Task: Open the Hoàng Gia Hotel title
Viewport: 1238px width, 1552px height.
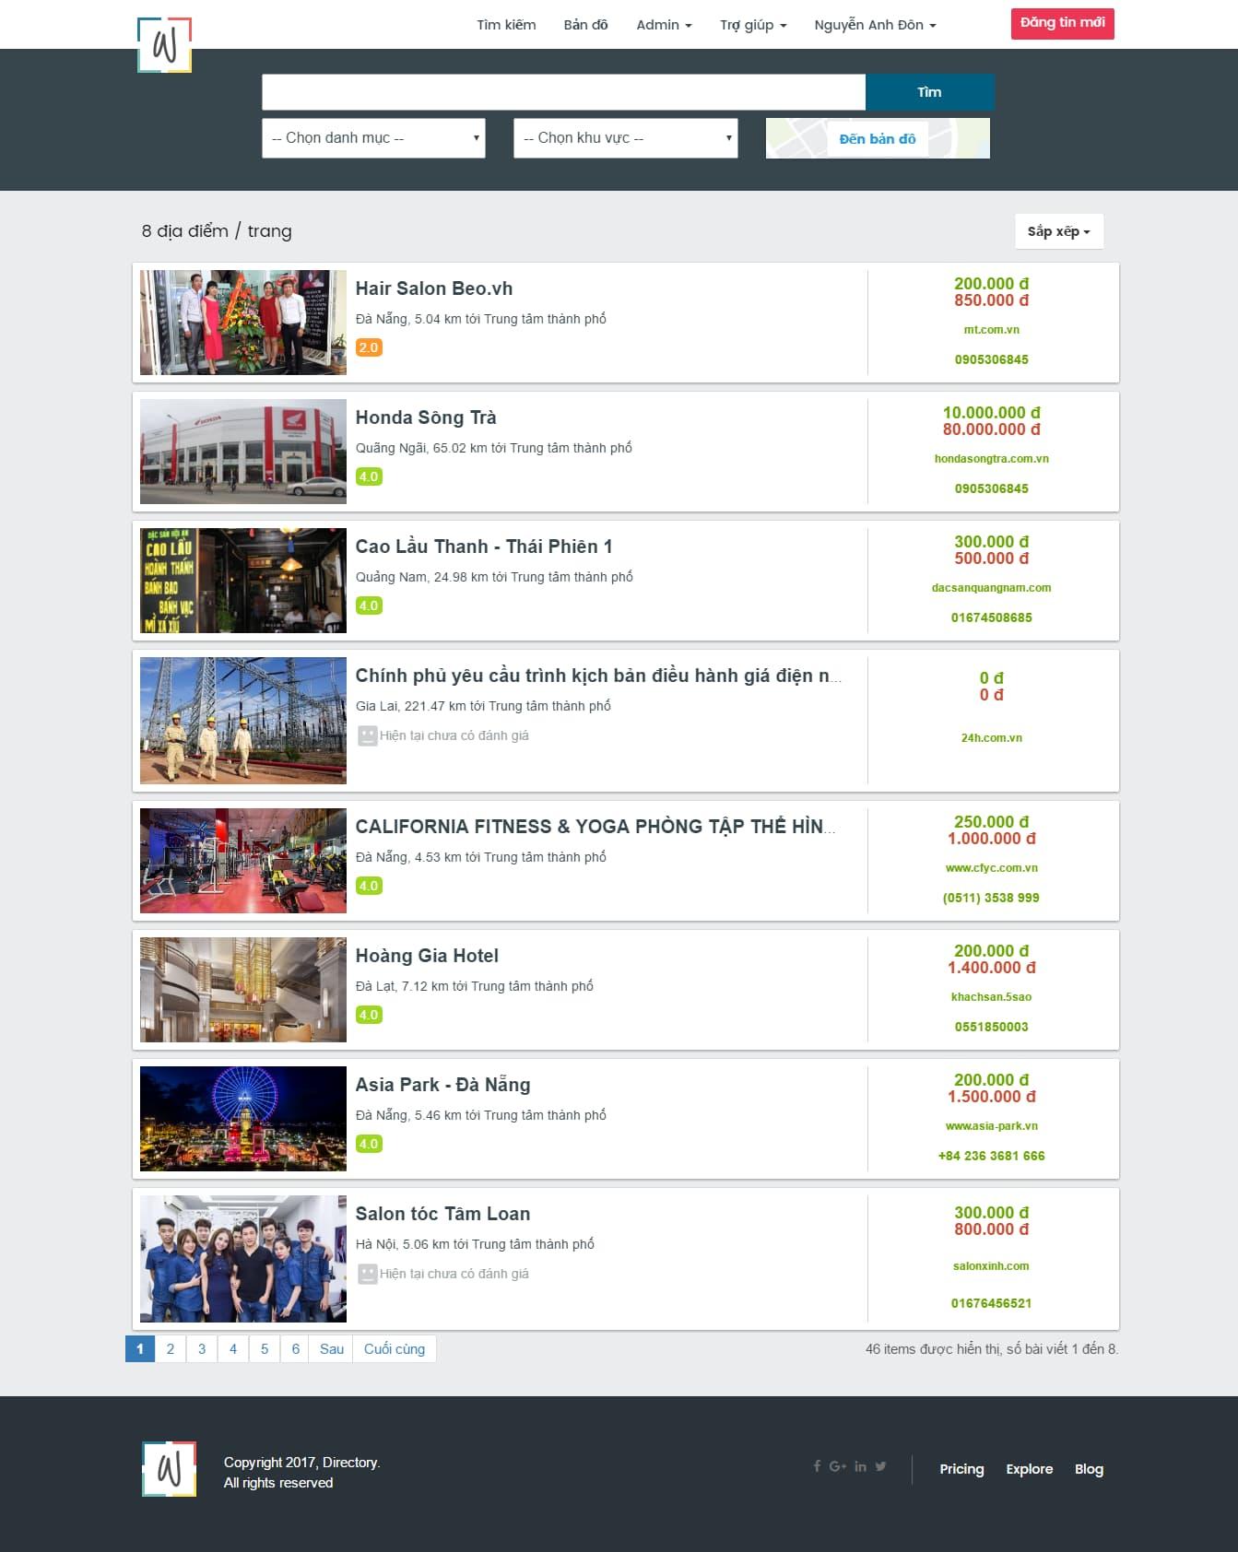Action: pos(427,956)
